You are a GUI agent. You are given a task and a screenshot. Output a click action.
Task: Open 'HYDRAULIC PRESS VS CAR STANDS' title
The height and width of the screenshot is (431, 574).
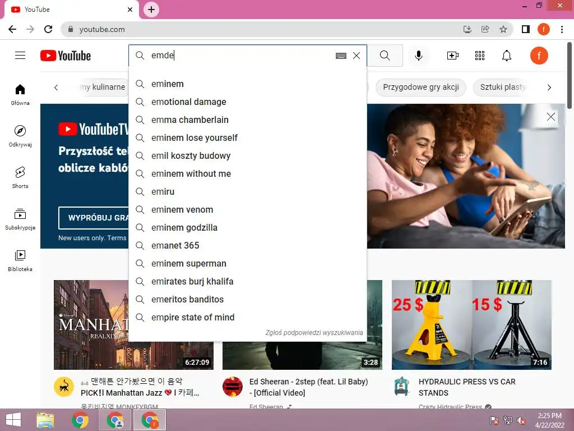tap(467, 387)
